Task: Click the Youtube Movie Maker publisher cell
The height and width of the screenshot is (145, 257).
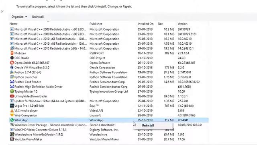Action: tap(104, 139)
